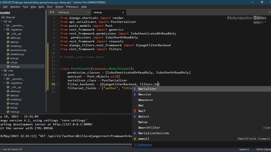Open serializers.py in the sidebar
The height and width of the screenshot is (152, 271).
(17, 54)
